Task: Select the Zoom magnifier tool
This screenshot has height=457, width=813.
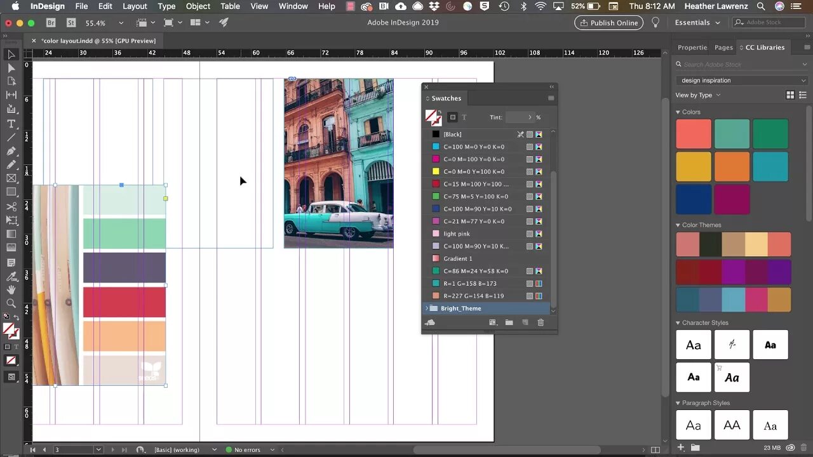Action: (11, 303)
